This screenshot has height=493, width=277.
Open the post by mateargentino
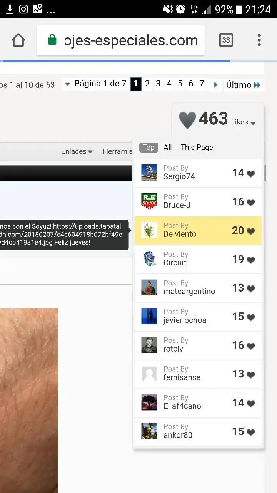pos(198,288)
